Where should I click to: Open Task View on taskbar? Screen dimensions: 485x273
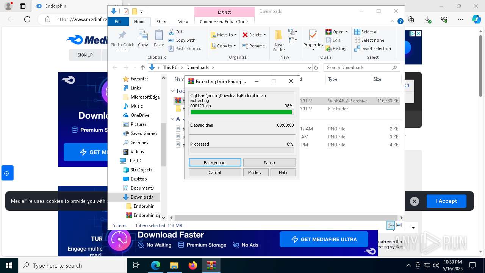click(136, 265)
